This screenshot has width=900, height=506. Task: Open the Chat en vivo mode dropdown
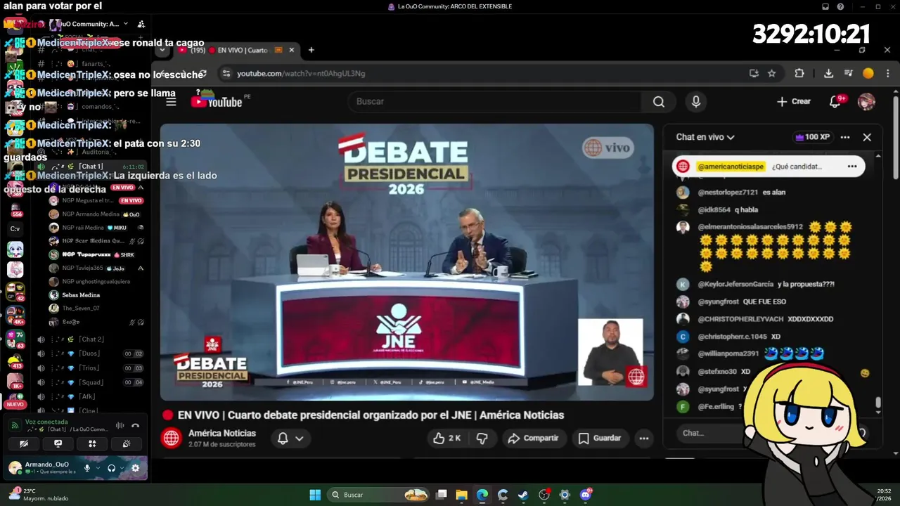pyautogui.click(x=705, y=137)
